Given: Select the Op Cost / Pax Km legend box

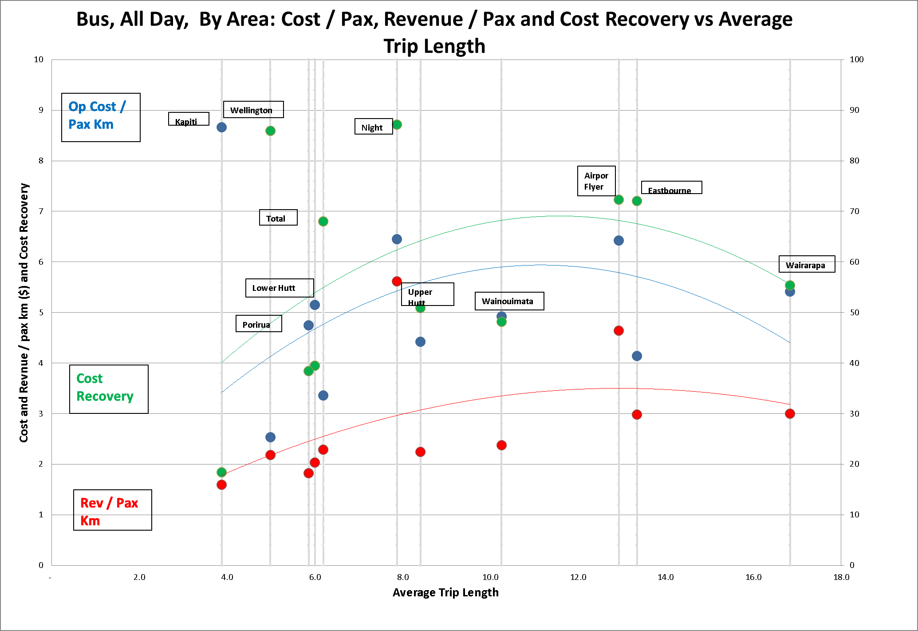Looking at the screenshot, I should click(101, 117).
